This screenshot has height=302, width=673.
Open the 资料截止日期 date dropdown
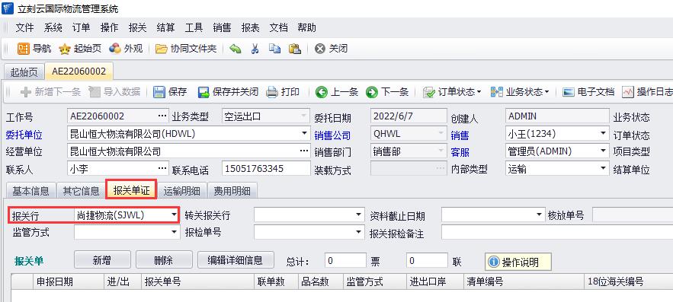(x=539, y=215)
